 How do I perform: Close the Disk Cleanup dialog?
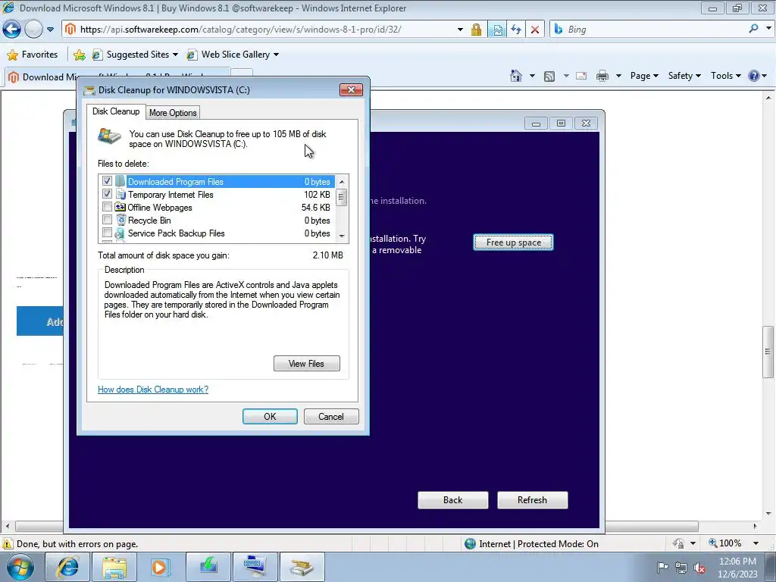coord(351,89)
